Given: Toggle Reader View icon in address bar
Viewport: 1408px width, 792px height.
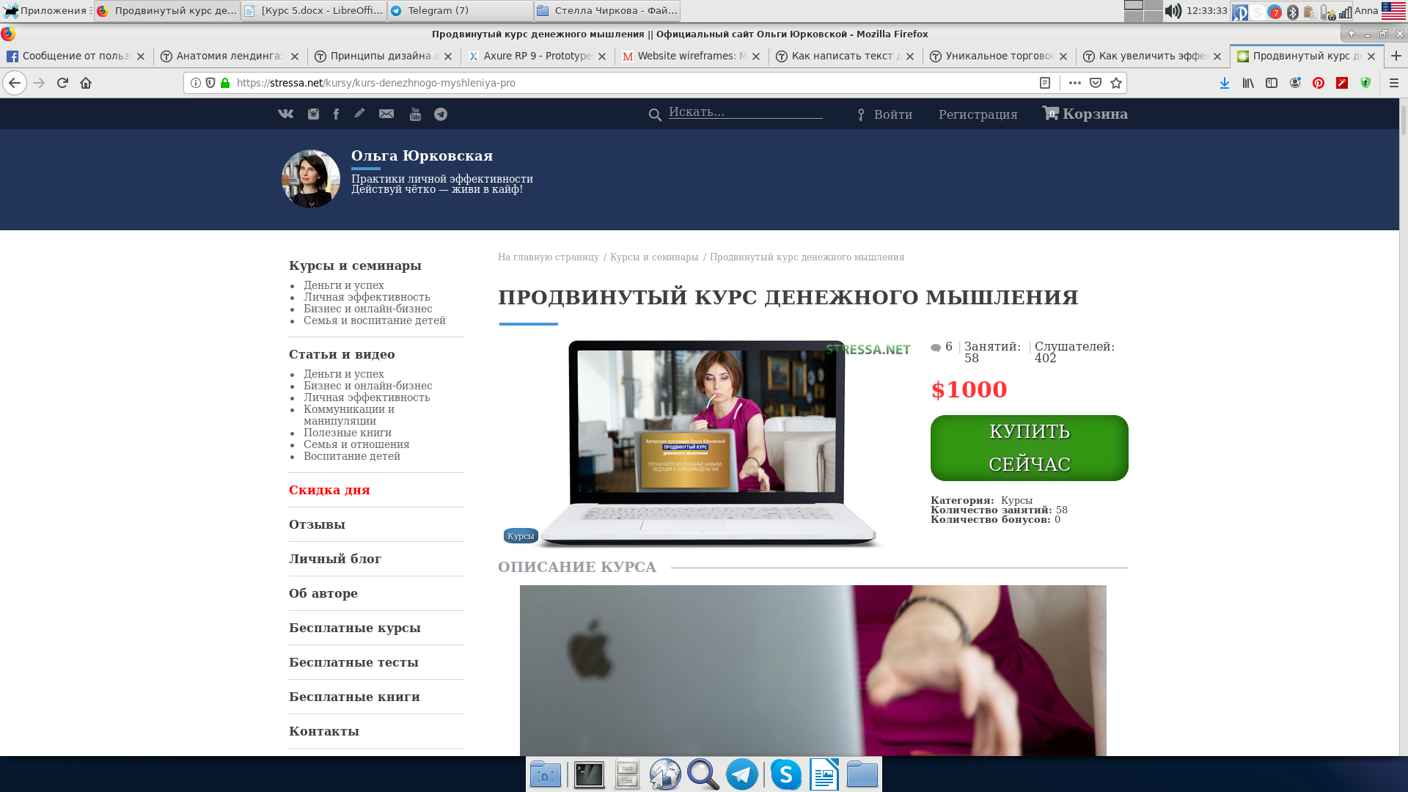Looking at the screenshot, I should coord(1045,83).
